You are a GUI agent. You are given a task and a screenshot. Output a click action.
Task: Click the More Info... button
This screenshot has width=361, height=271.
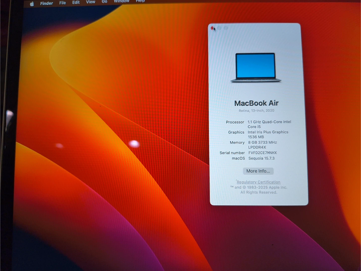[x=258, y=171]
